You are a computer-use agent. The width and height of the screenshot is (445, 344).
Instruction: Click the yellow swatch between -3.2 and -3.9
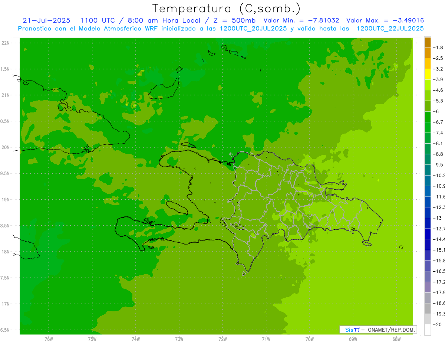point(428,74)
